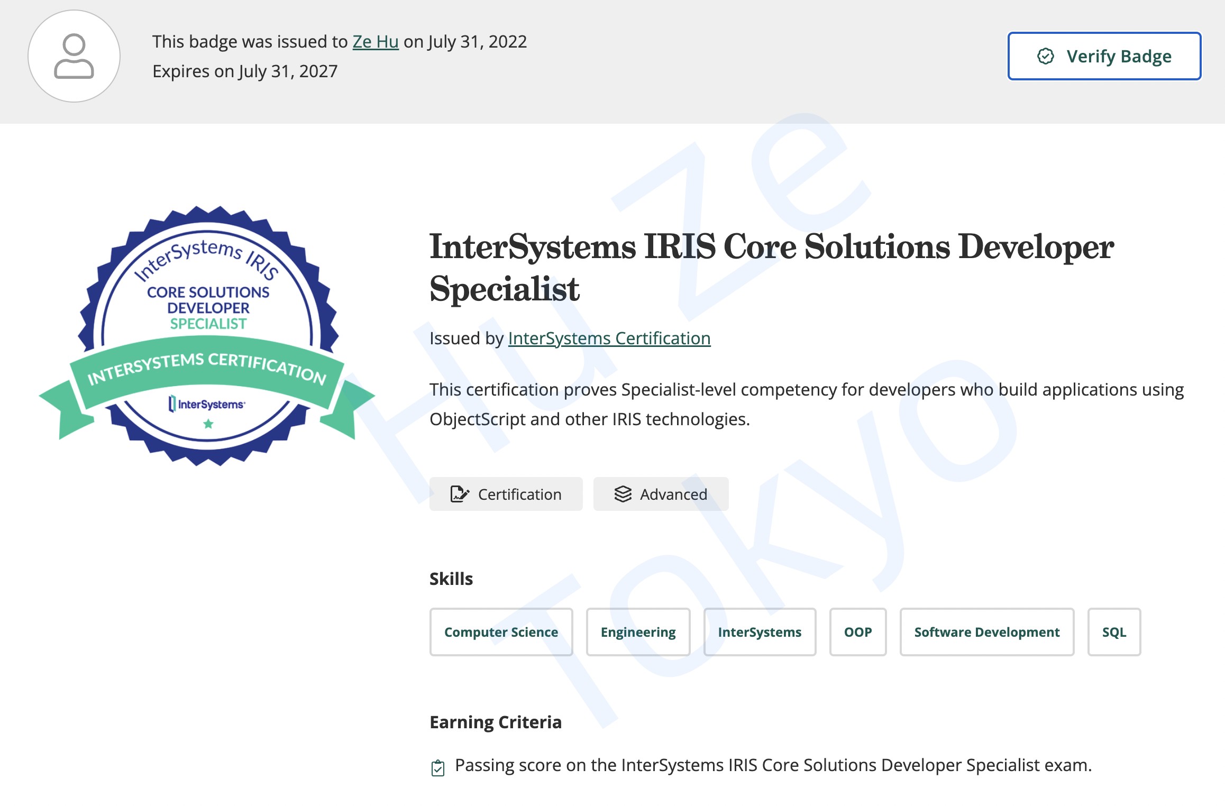Click the 'Passing score on the InterSystems IRIS' criteria text
Viewport: 1225px width, 806px height.
pos(773,765)
